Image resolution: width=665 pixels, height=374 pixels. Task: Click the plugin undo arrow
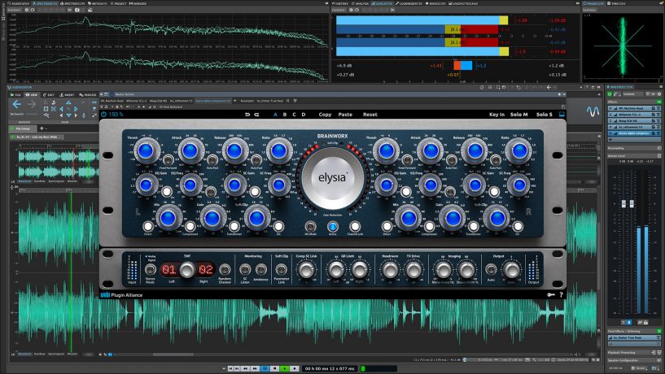point(247,115)
